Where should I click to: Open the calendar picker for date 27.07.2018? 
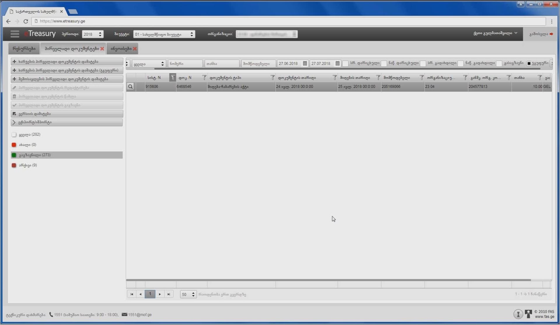tap(337, 64)
